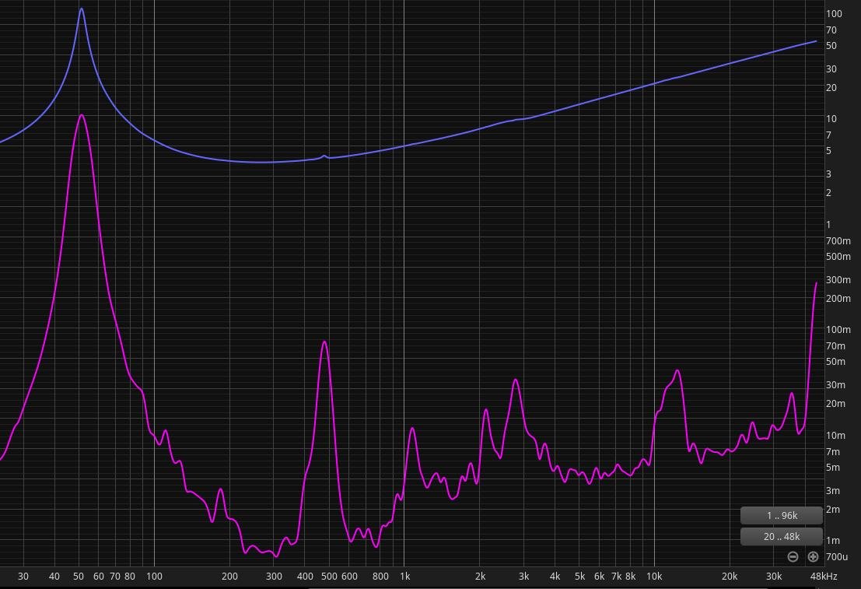Viewport: 861px width, 589px height.
Task: Click the 800 frequency axis label
Action: click(x=380, y=576)
